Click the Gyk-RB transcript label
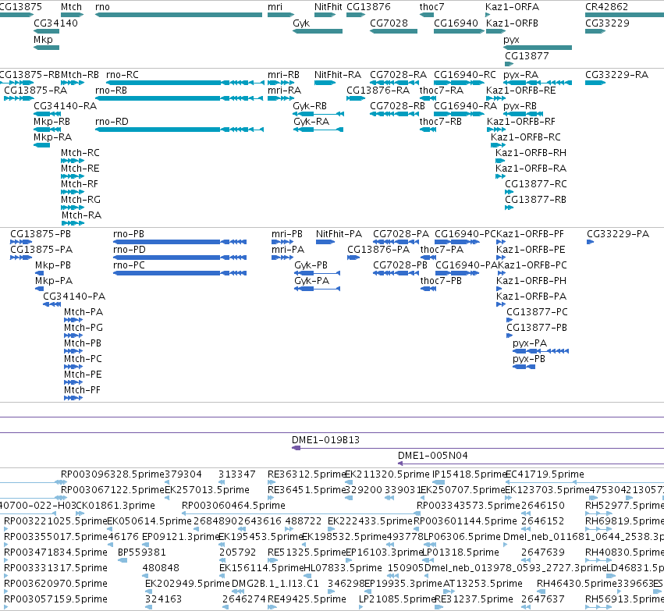The image size is (664, 611). [x=310, y=106]
